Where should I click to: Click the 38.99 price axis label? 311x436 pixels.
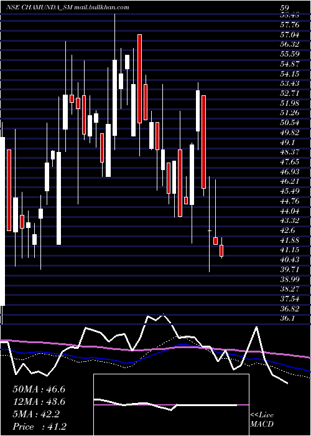coord(290,280)
